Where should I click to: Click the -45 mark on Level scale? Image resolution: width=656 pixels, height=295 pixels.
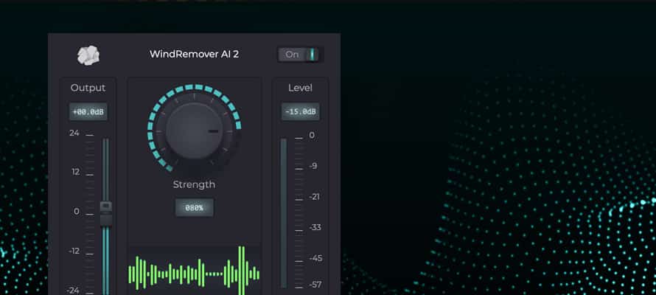pyautogui.click(x=315, y=258)
